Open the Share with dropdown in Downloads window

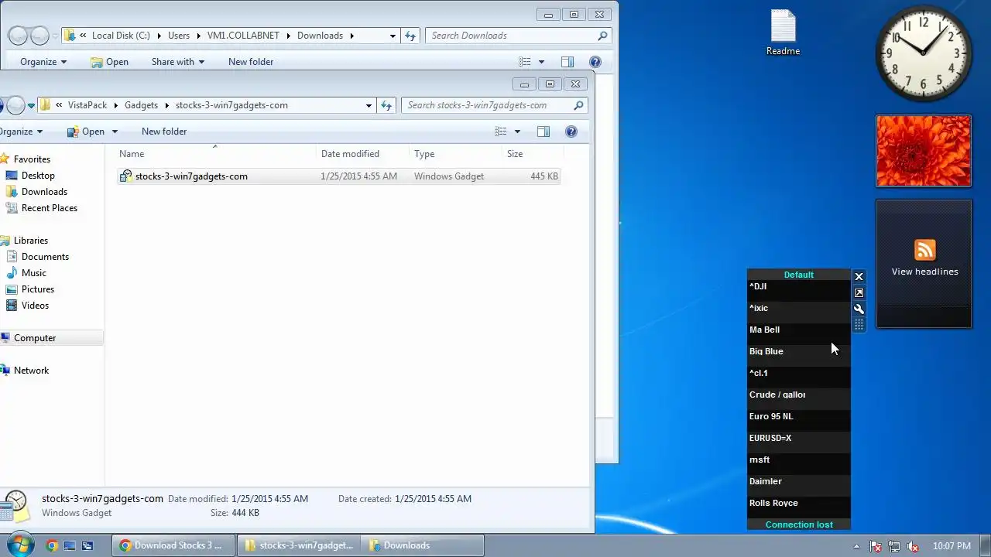click(178, 62)
